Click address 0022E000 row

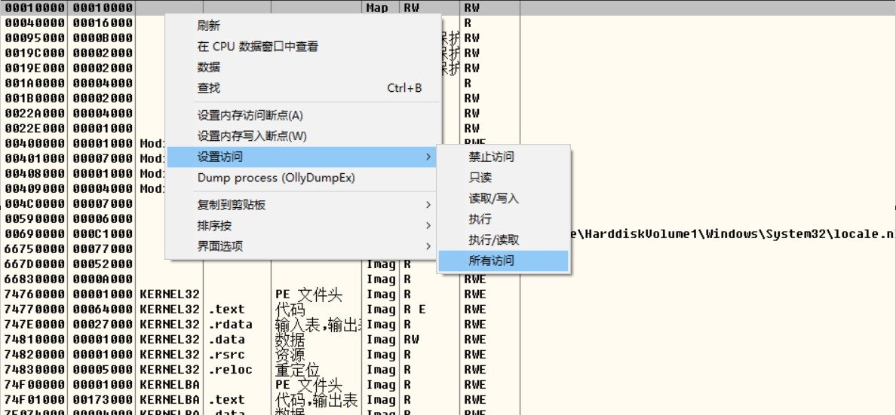[x=35, y=128]
